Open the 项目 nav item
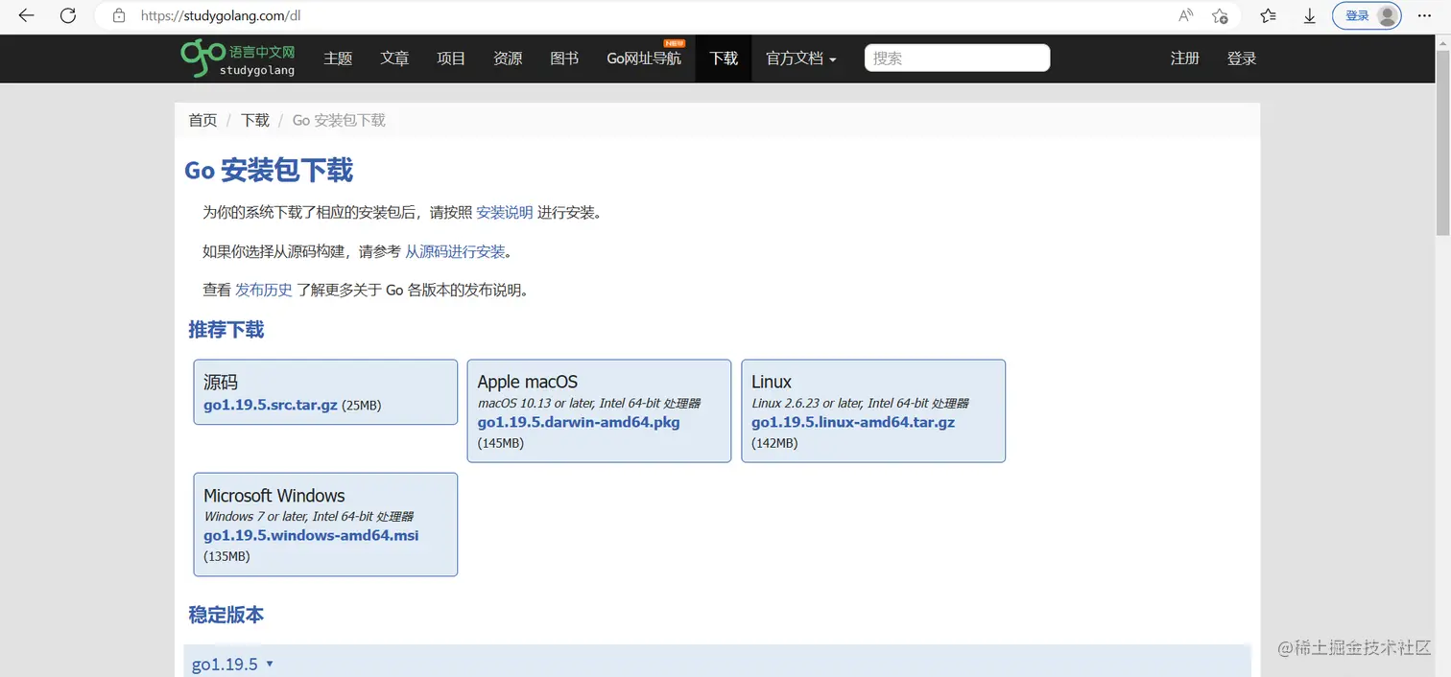1451x677 pixels. [451, 58]
